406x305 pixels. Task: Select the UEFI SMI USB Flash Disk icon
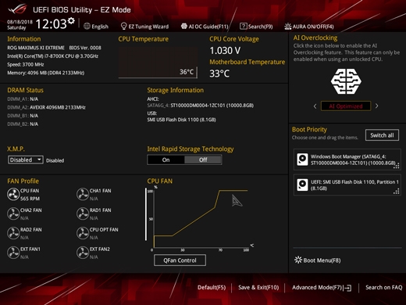[302, 185]
